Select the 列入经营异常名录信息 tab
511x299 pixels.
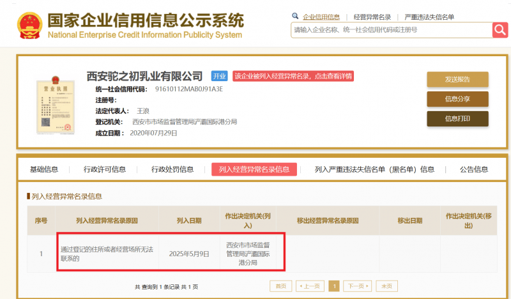(x=254, y=169)
